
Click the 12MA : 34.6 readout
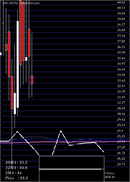click(16, 168)
